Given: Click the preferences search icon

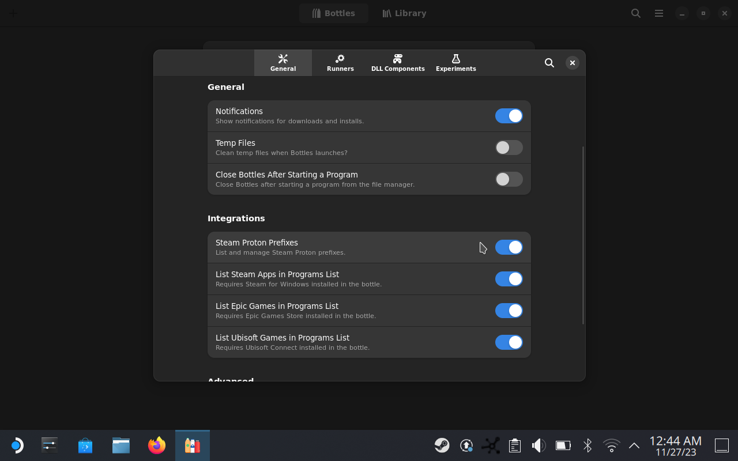Looking at the screenshot, I should point(549,63).
